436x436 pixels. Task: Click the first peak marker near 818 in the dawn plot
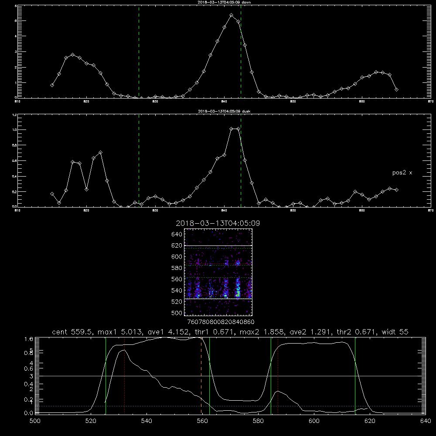(x=72, y=55)
